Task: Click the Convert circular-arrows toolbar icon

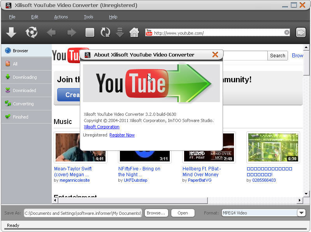Action: tap(32, 32)
